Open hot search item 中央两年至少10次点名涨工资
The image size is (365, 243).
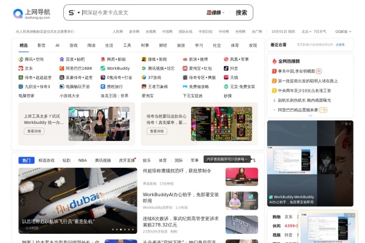click(x=304, y=91)
